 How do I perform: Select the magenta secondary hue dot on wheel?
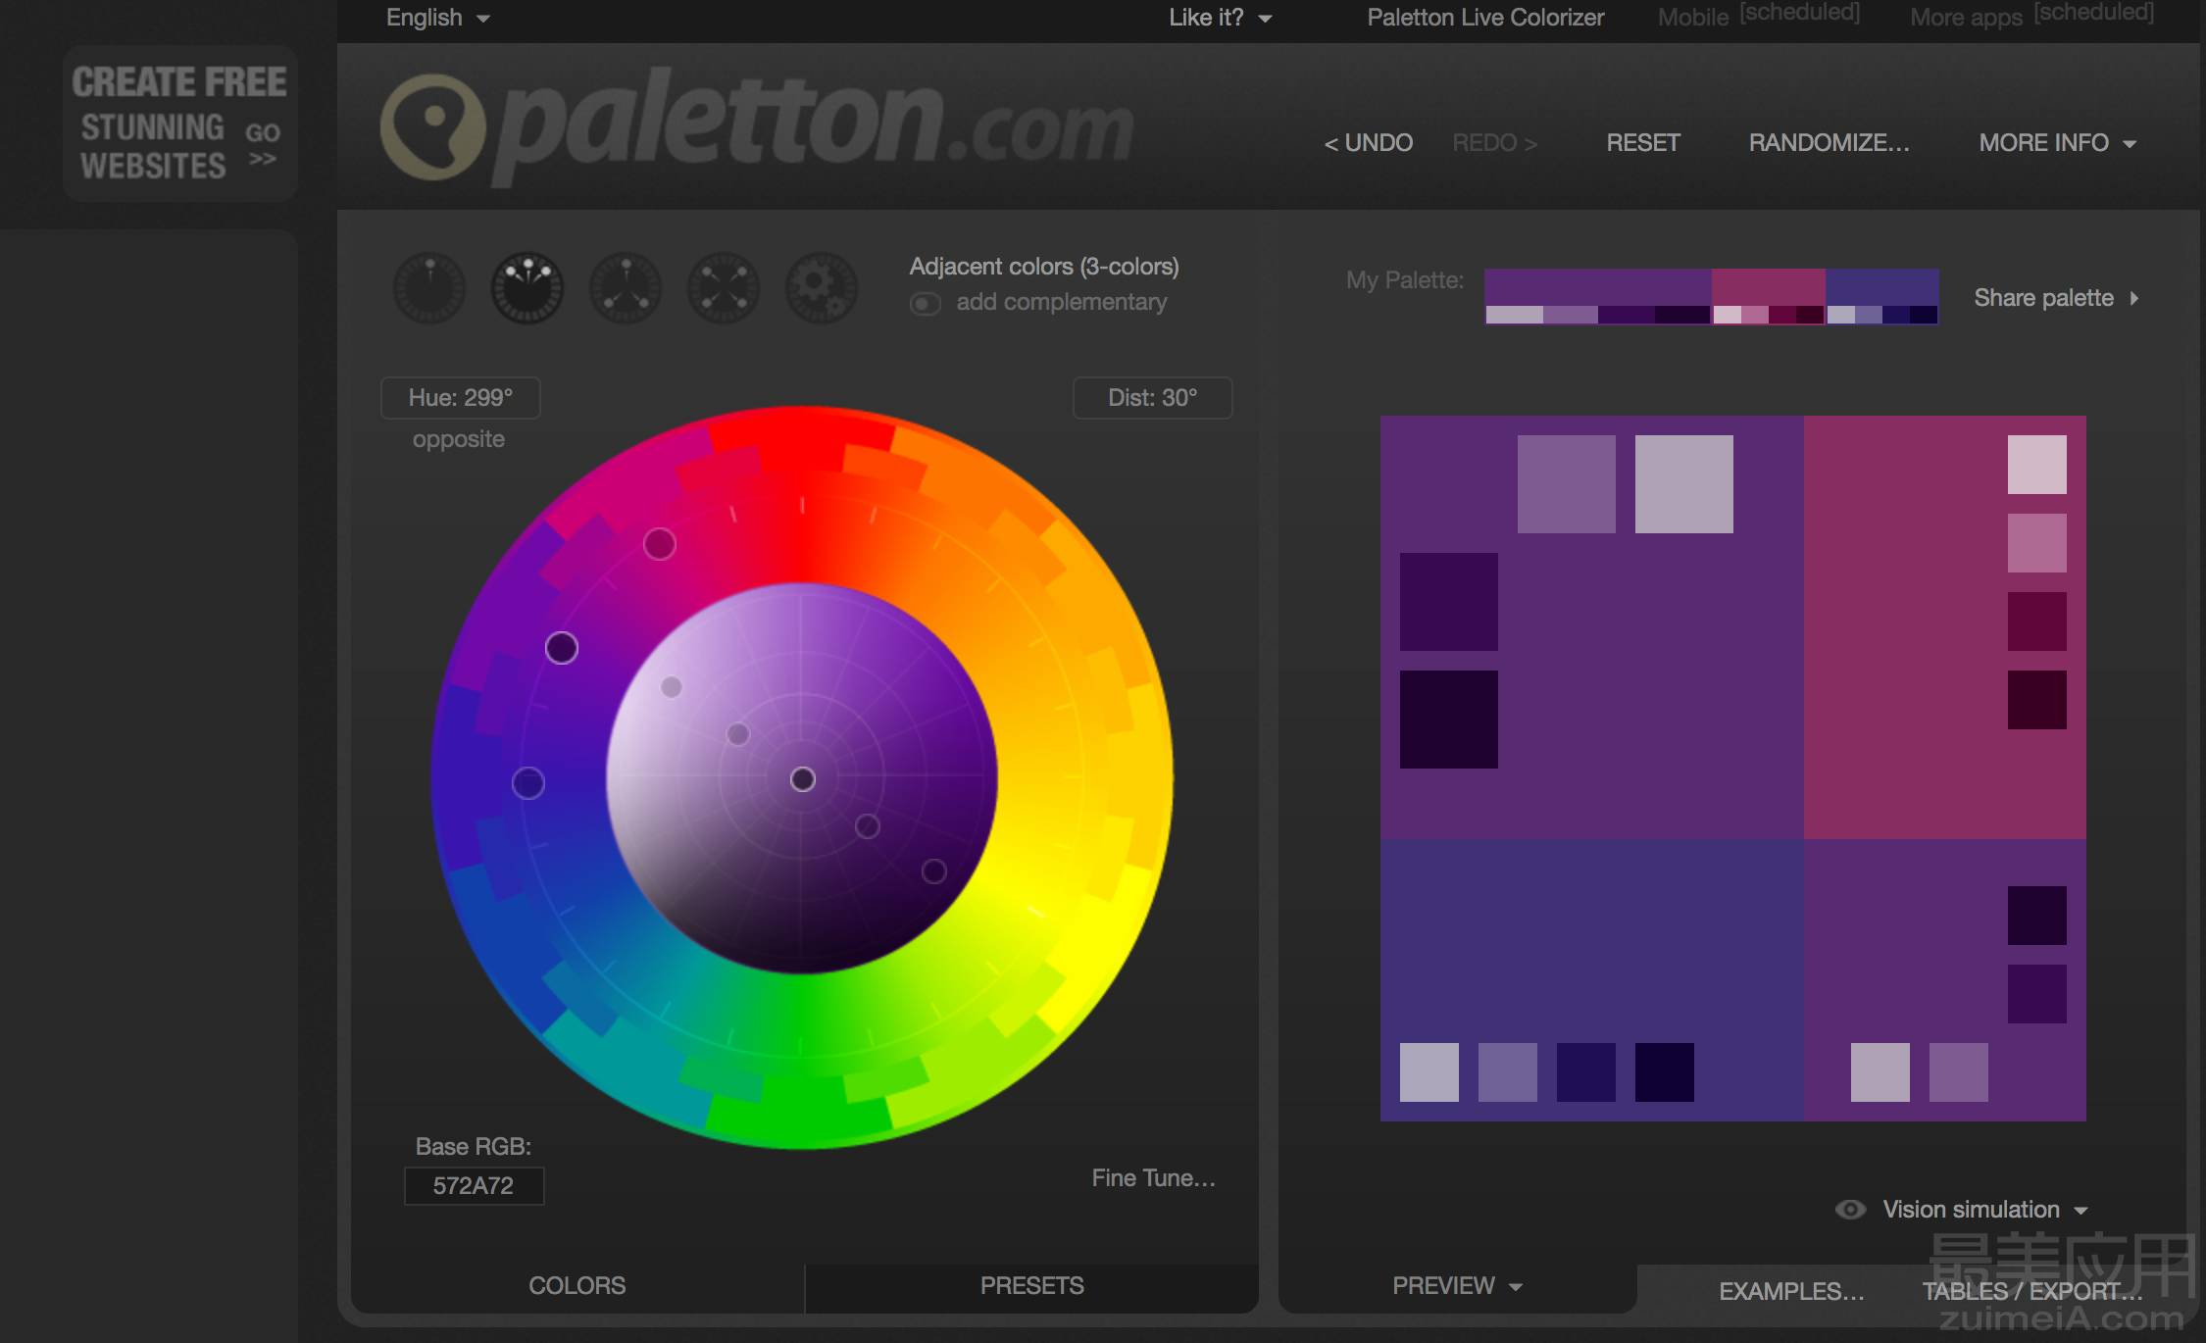[660, 544]
